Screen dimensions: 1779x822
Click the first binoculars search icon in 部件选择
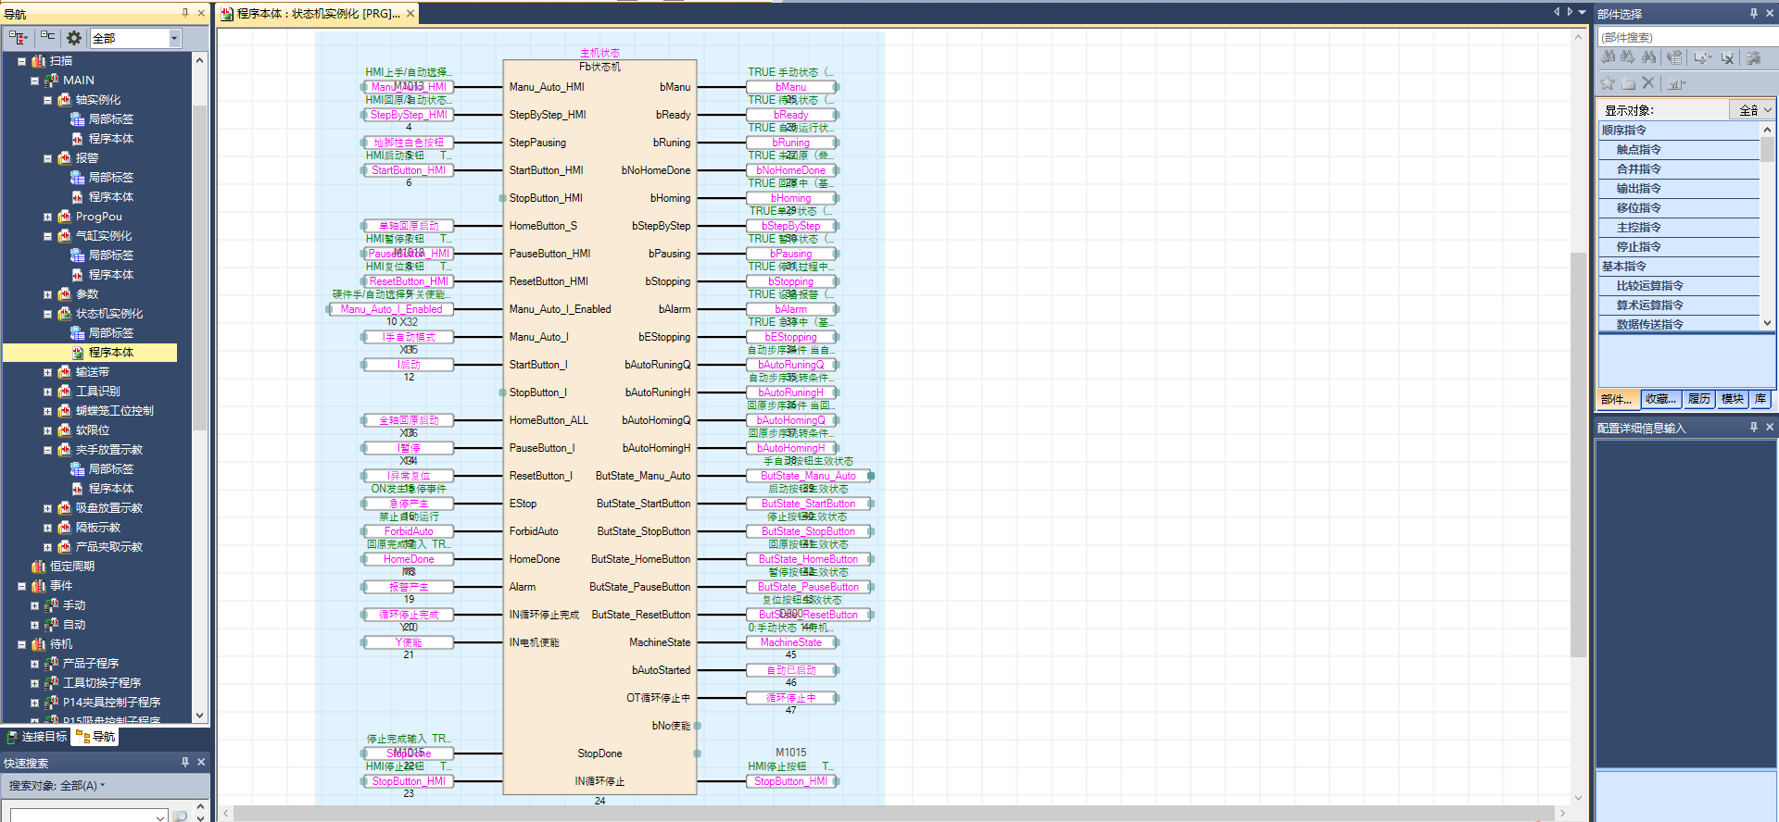coord(1609,57)
